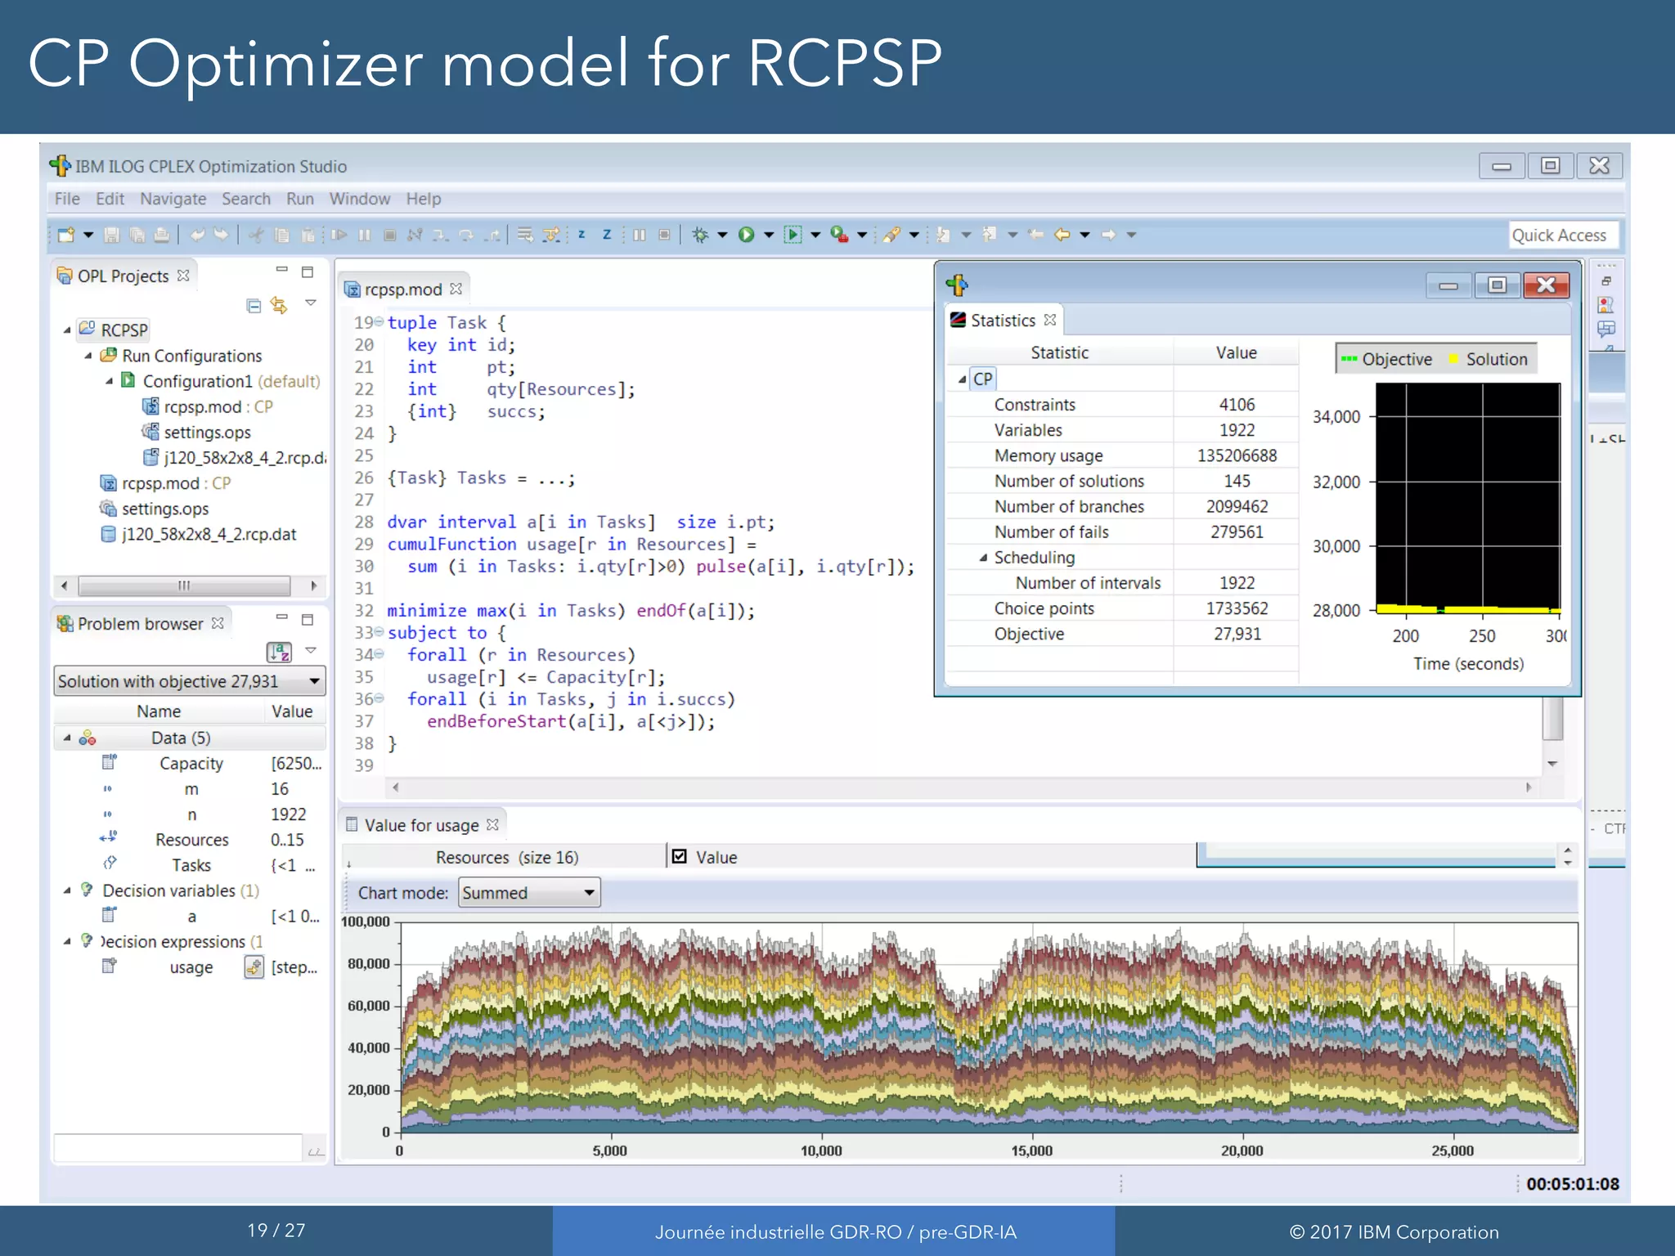The width and height of the screenshot is (1675, 1256).
Task: Click the Solution legend swatch in chart
Action: click(1454, 358)
